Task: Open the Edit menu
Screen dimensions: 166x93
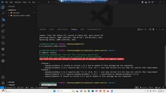Action: click(11, 2)
